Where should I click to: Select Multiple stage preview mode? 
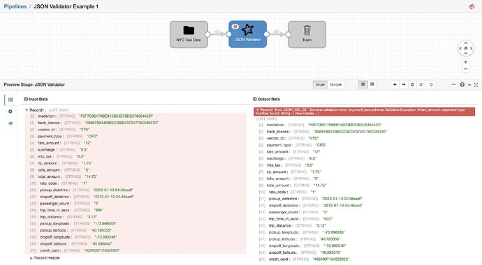[336, 84]
